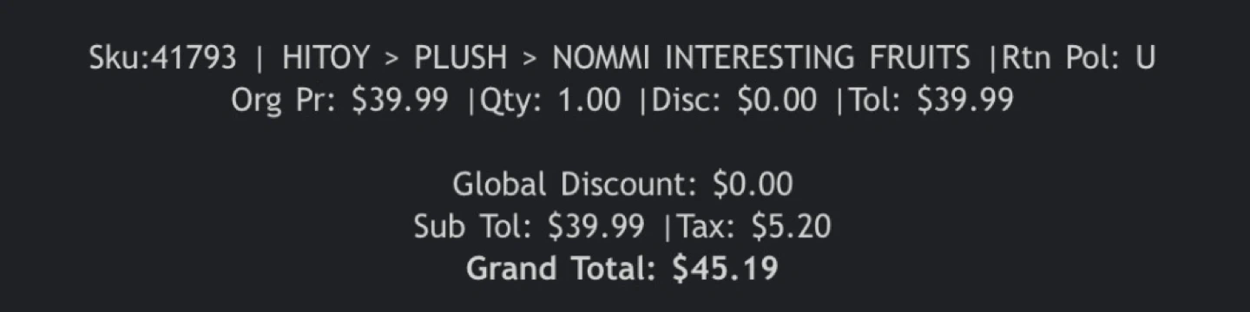This screenshot has height=312, width=1250.
Task: Click the Global Discount: $0.00 line
Action: (x=622, y=184)
